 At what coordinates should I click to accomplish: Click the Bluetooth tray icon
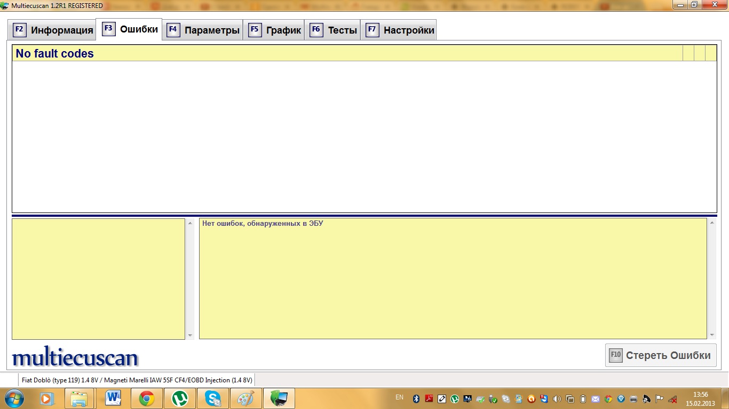(x=416, y=398)
